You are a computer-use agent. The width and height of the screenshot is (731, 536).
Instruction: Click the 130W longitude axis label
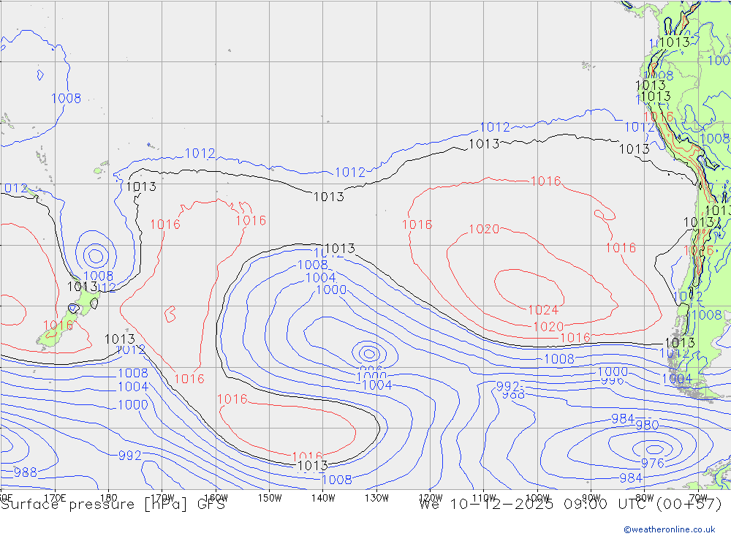(376, 497)
